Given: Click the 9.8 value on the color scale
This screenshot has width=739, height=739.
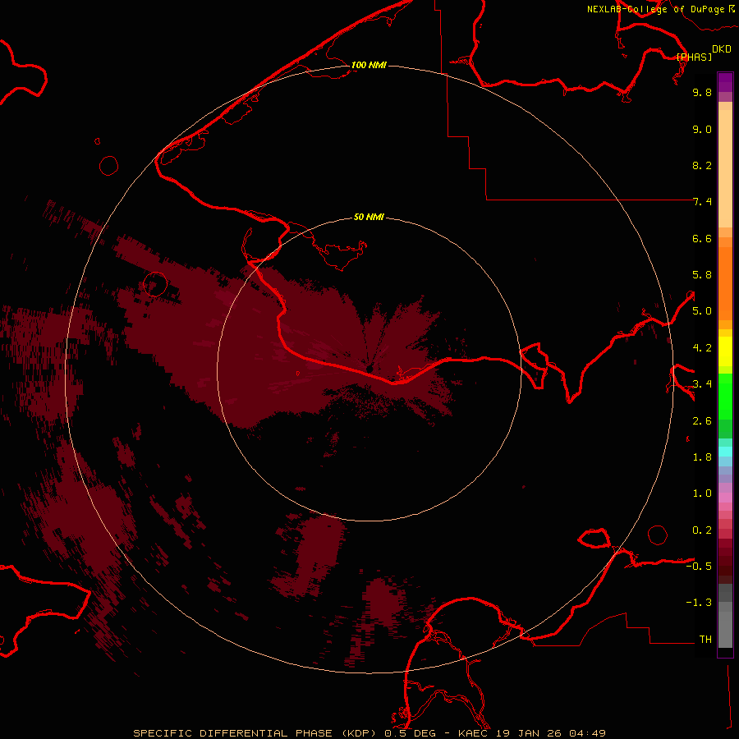Looking at the screenshot, I should point(702,92).
